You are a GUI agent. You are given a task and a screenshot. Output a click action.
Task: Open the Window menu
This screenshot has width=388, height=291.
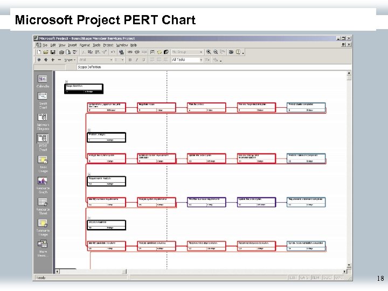122,45
